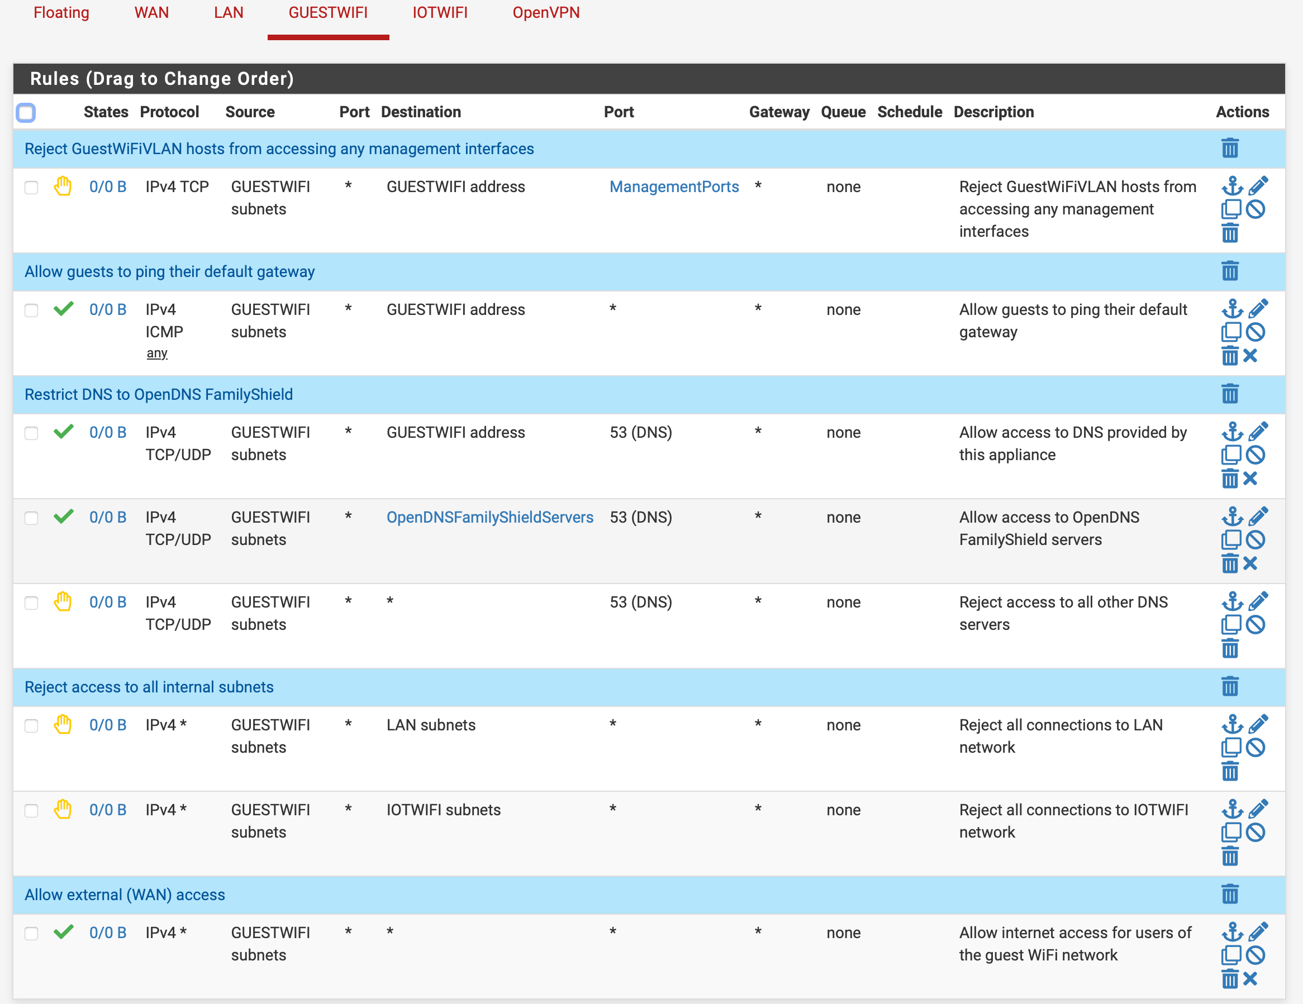Switch to the IOTWIFI tab
Image resolution: width=1303 pixels, height=1004 pixels.
click(440, 12)
